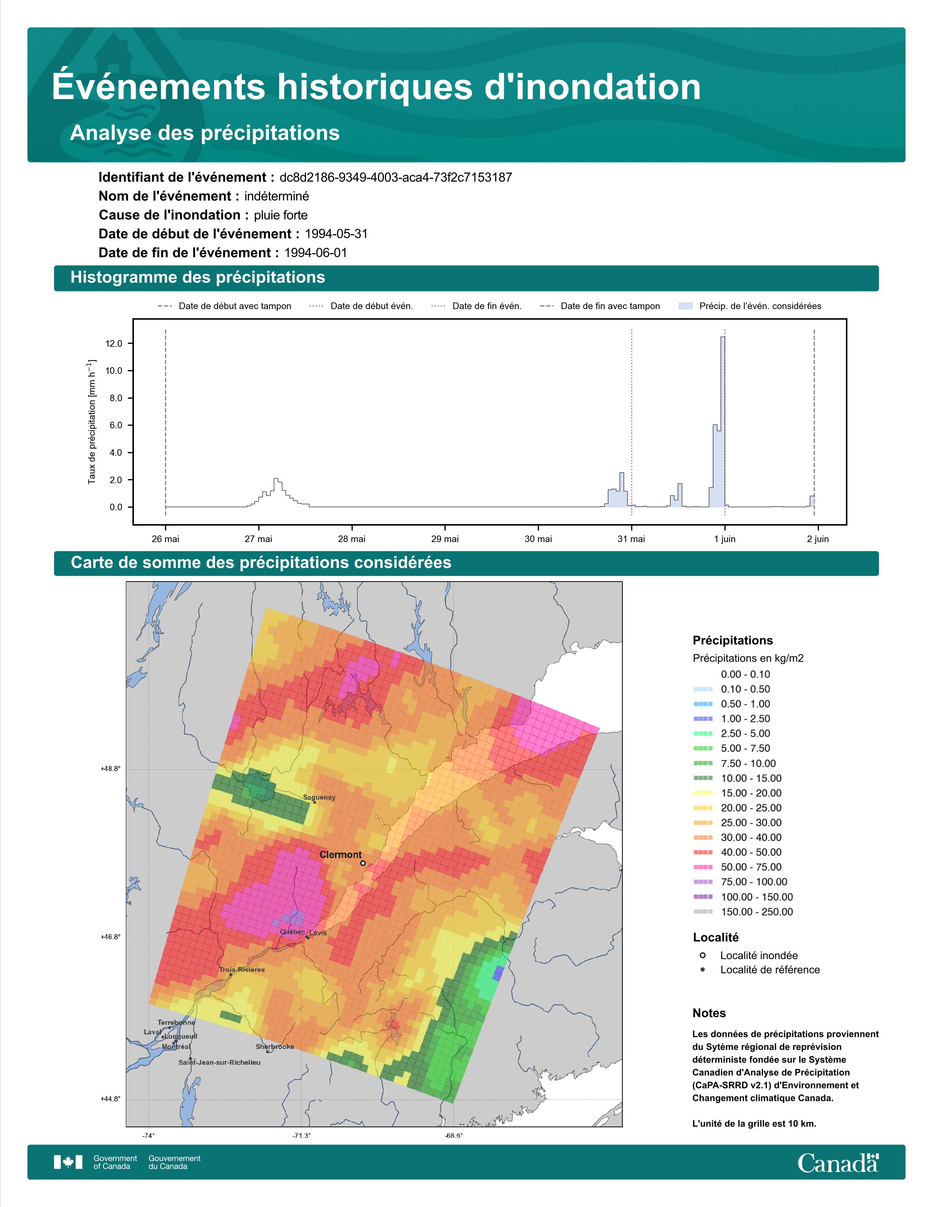The width and height of the screenshot is (933, 1207).
Task: Select the 5.00 - 7.50 legend swatch
Action: pyautogui.click(x=702, y=748)
